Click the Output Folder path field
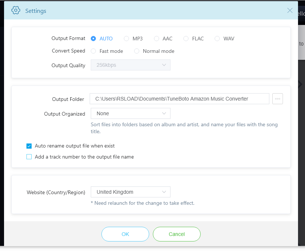305x251 pixels. [x=179, y=99]
